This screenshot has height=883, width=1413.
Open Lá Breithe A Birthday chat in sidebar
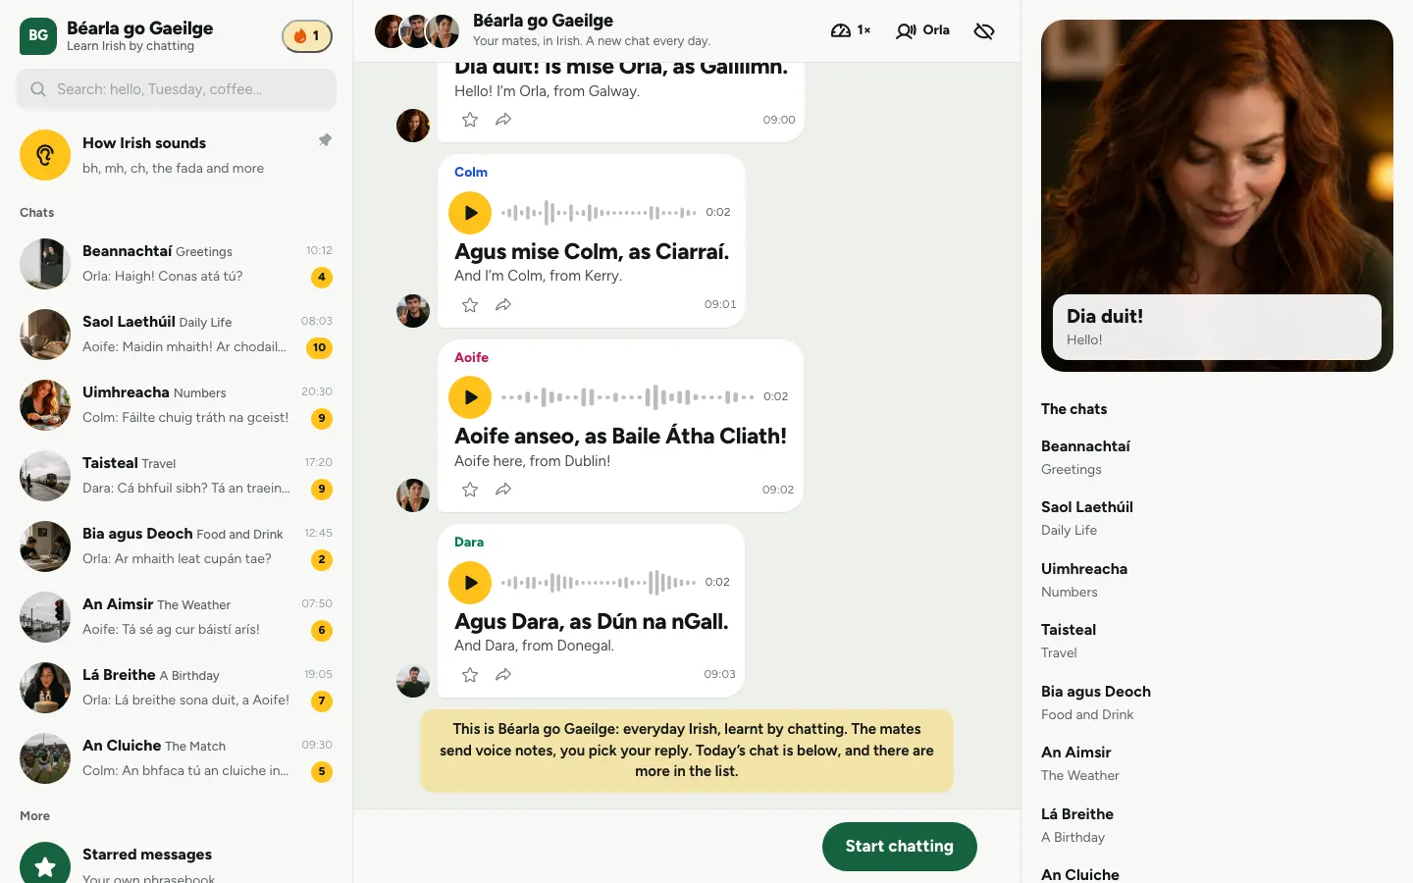(177, 687)
